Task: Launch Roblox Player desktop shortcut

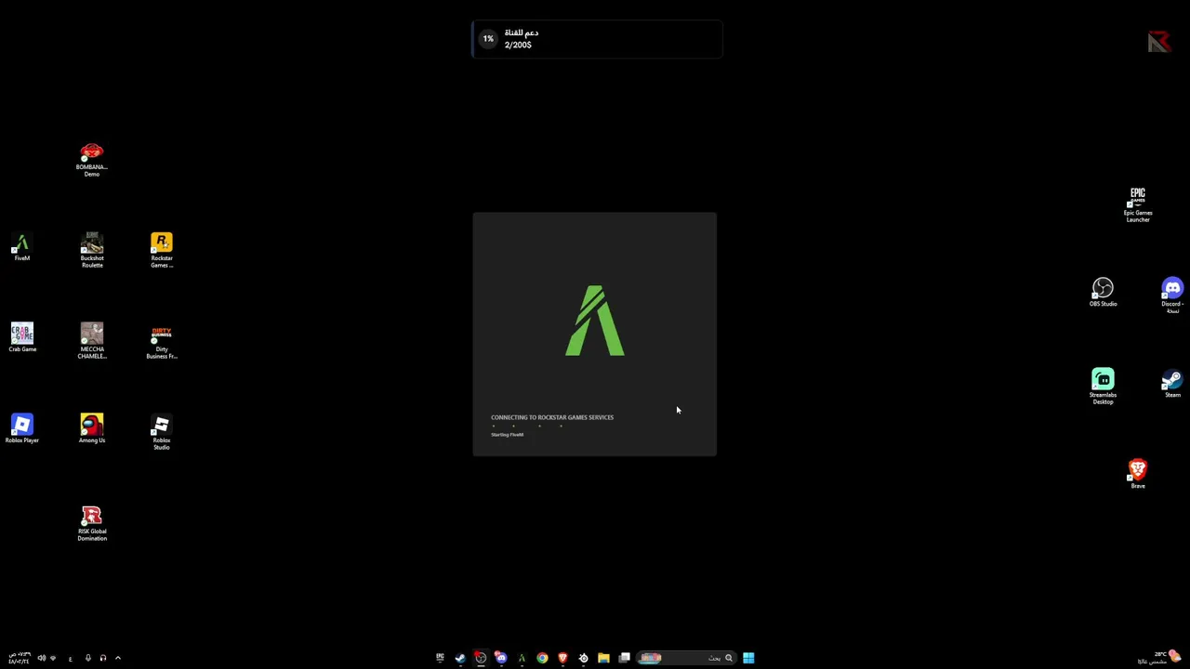Action: click(x=21, y=429)
